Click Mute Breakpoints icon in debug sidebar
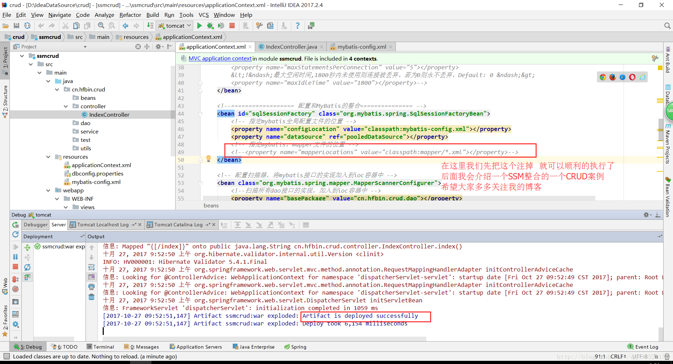The image size is (673, 364). [x=15, y=289]
